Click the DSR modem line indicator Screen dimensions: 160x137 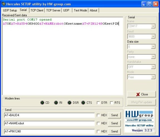click(x=69, y=103)
